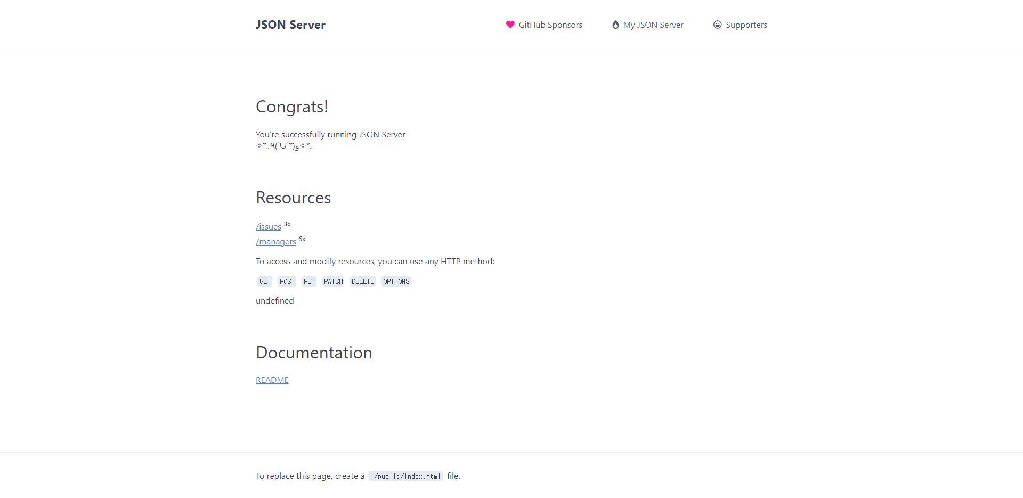Image resolution: width=1023 pixels, height=498 pixels.
Task: Click the GET method label
Action: (265, 281)
